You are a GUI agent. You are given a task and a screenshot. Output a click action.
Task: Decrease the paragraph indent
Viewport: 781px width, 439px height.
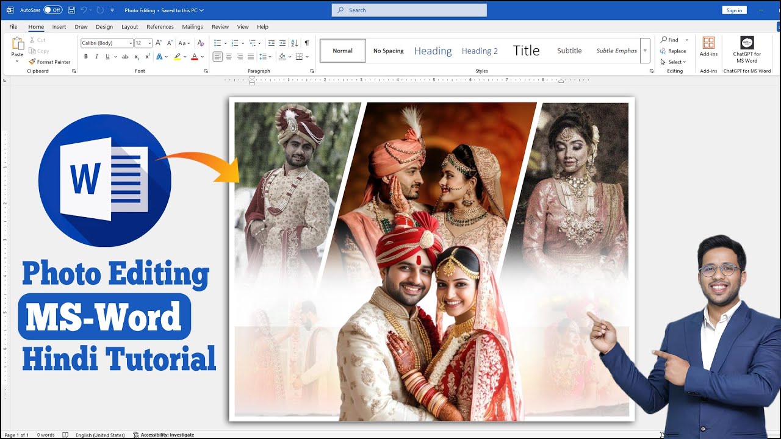[272, 43]
